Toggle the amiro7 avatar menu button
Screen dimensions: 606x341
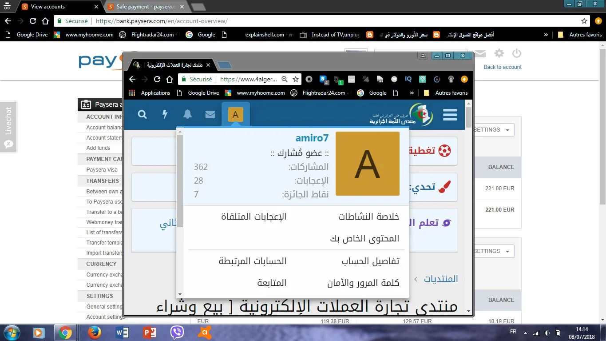coord(235,115)
